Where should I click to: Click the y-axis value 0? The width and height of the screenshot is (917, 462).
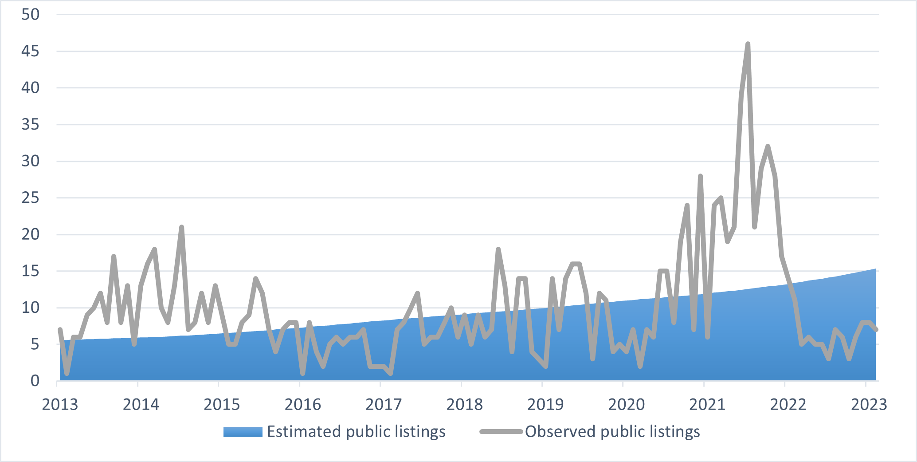click(x=35, y=381)
